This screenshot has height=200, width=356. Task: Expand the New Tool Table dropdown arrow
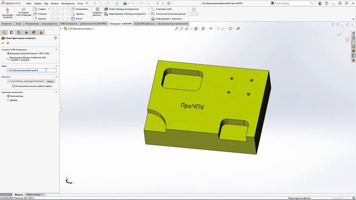coord(149,9)
